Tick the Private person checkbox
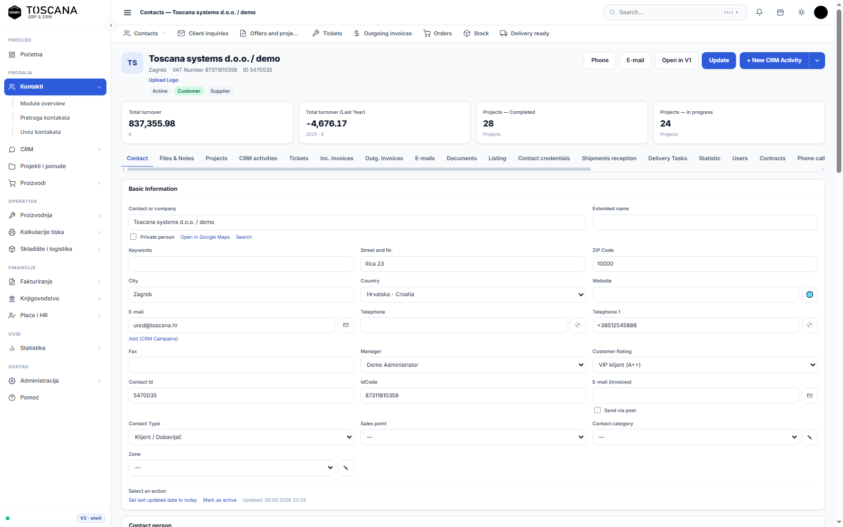This screenshot has width=843, height=527. (x=133, y=237)
